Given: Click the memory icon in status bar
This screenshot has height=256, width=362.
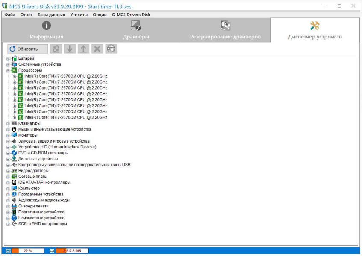Looking at the screenshot, I should [52, 251].
